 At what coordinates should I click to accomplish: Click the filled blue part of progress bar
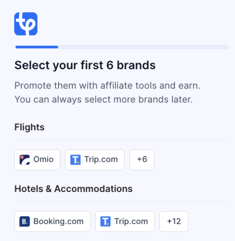click(x=37, y=47)
